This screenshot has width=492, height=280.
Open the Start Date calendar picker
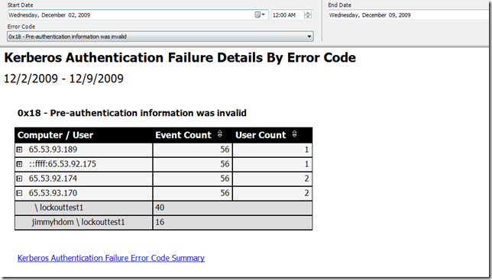[260, 14]
